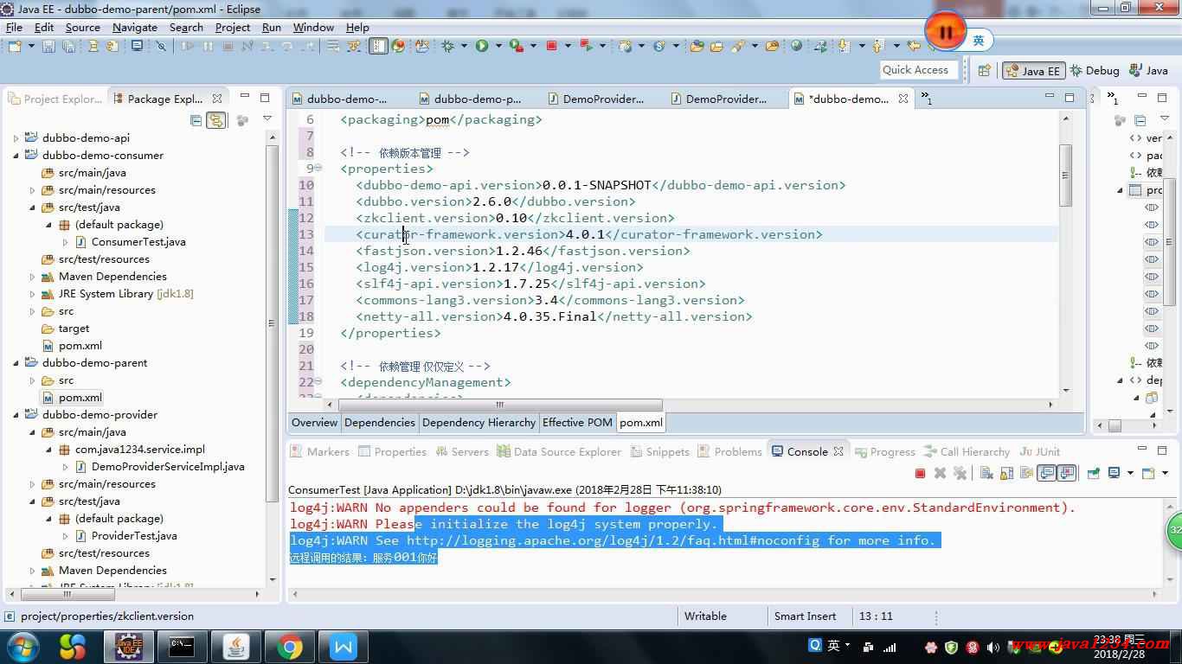Collapse the dubbo-demo-consumer project
The height and width of the screenshot is (664, 1182).
[16, 156]
